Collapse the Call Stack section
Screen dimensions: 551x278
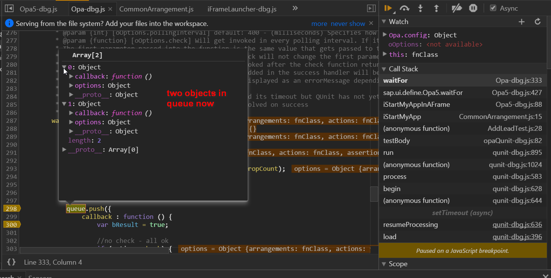(384, 69)
